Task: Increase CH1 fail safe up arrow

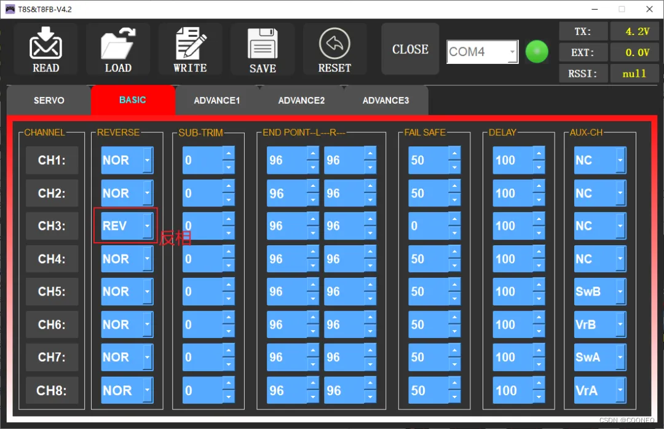Action: tap(454, 153)
